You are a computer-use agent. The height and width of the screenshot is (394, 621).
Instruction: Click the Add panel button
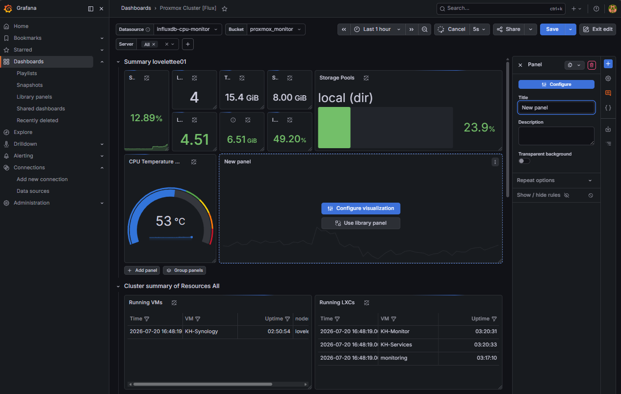click(x=142, y=270)
